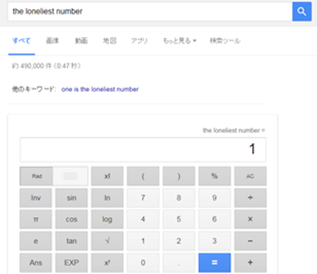This screenshot has width=317, height=274.
Task: Click the 'the loneliest number =' expression text
Action: 234,130
